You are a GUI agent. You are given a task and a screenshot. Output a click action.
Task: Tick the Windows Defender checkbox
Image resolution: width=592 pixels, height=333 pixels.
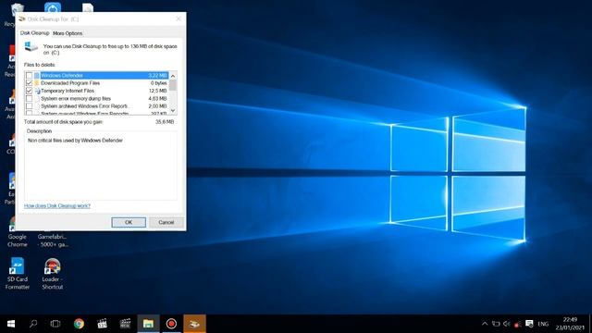[29, 76]
